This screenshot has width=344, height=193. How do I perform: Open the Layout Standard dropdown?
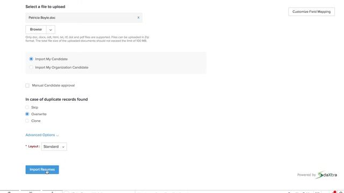[54, 146]
